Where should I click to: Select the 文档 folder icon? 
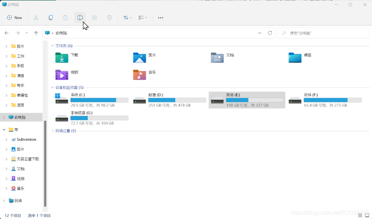pyautogui.click(x=217, y=58)
